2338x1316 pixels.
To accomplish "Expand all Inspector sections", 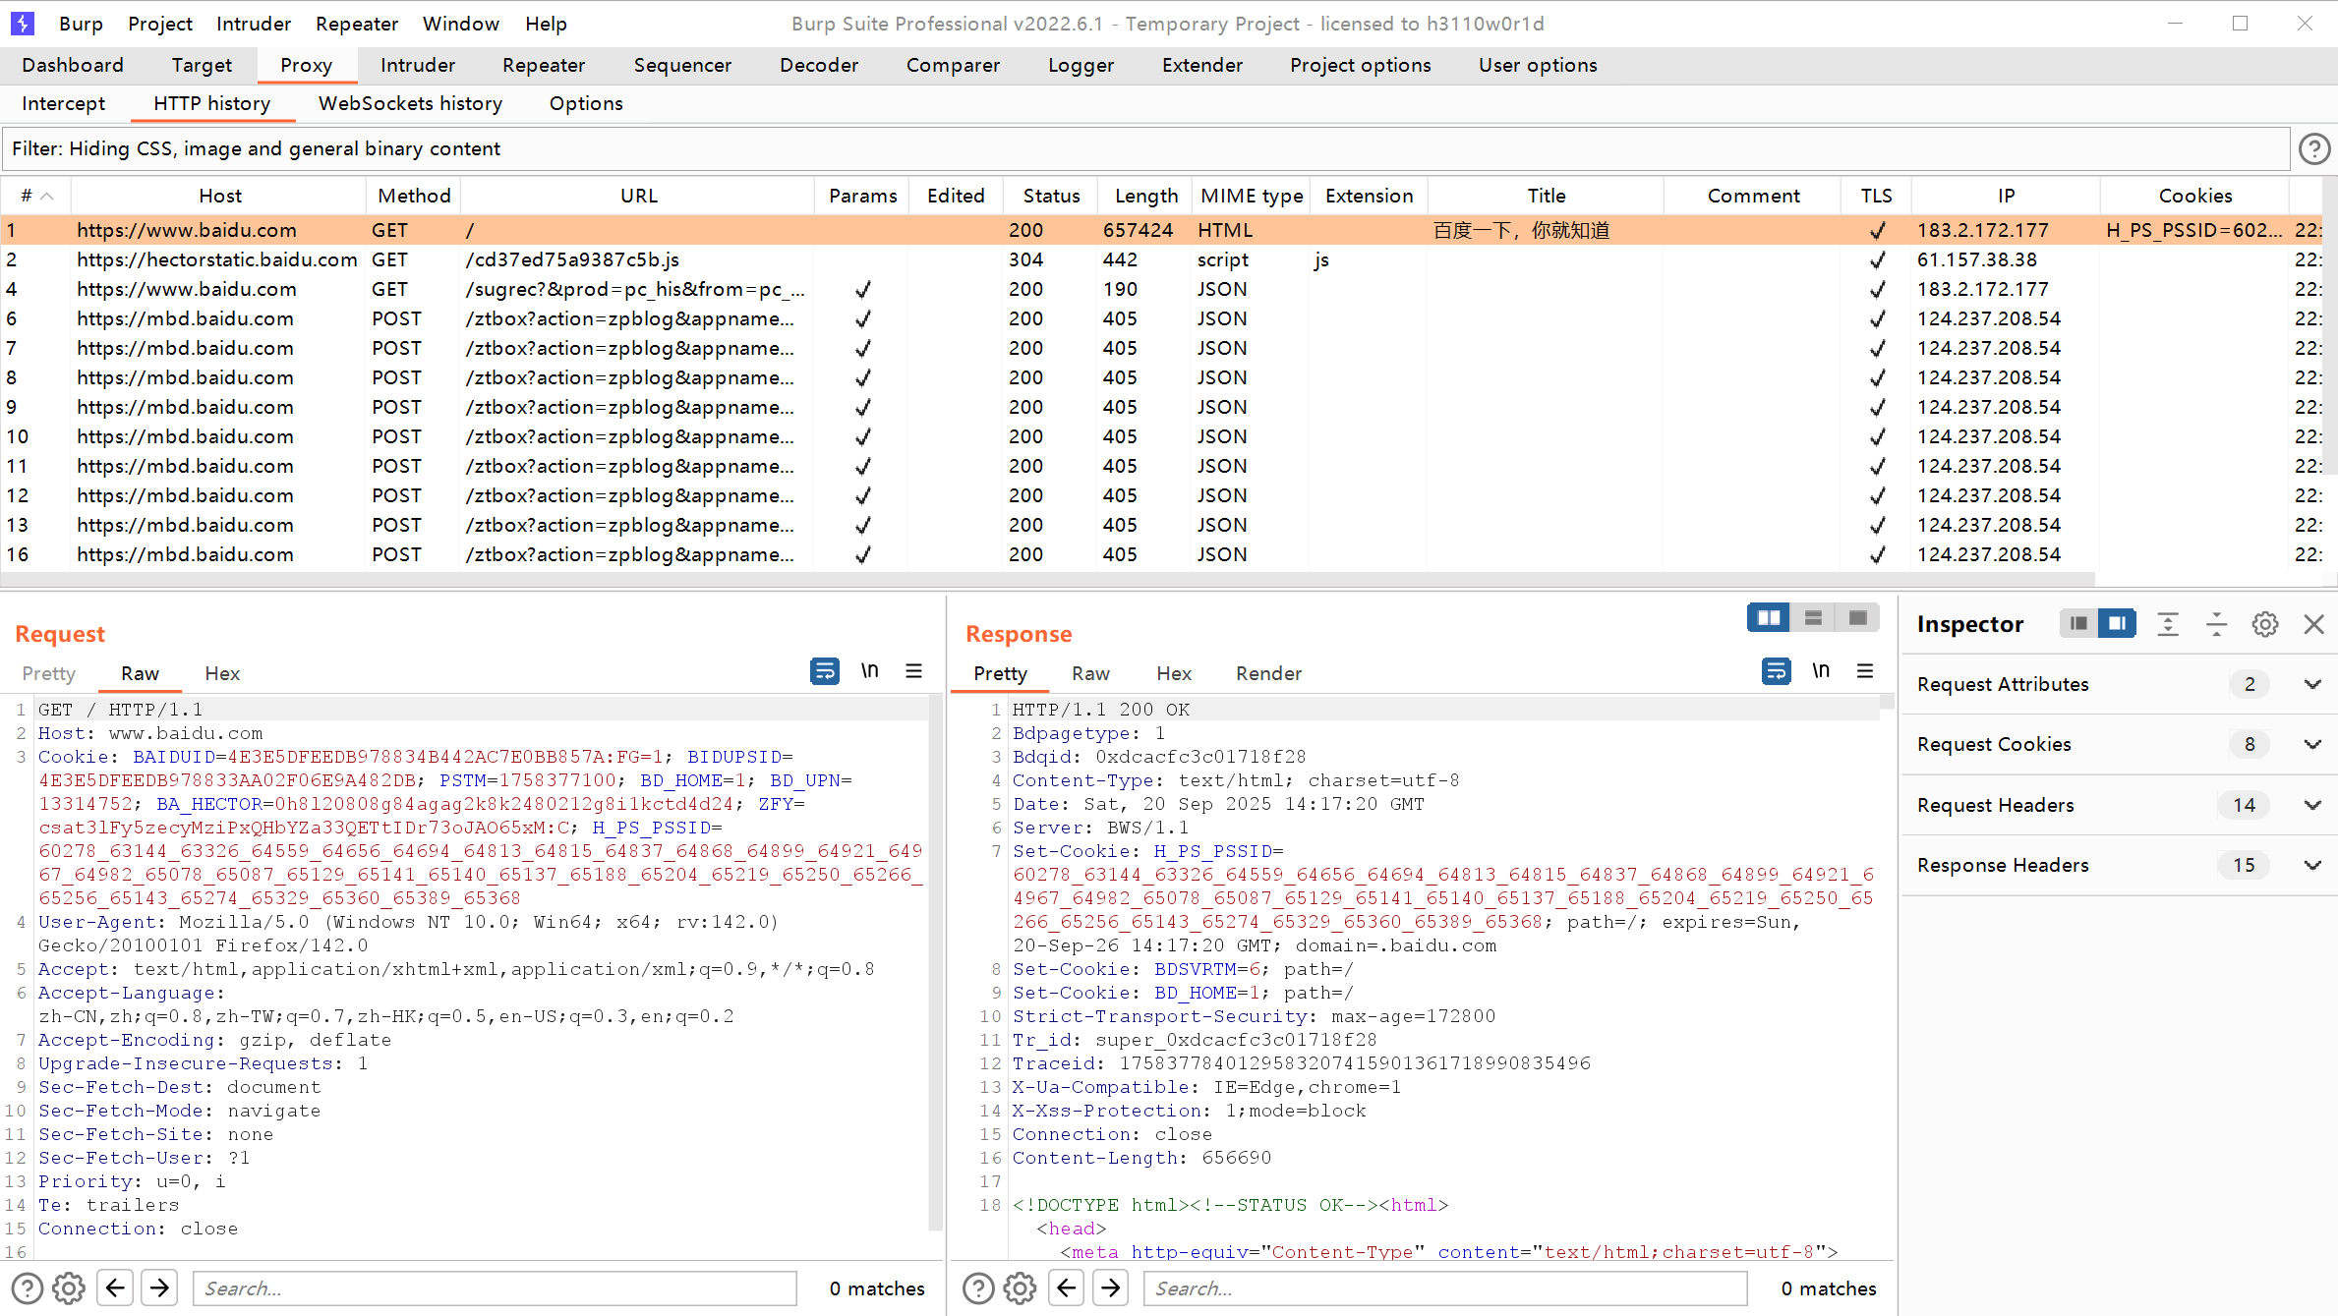I will [2168, 624].
